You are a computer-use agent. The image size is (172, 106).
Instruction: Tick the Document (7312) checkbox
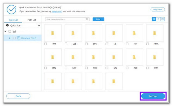tap(14, 38)
